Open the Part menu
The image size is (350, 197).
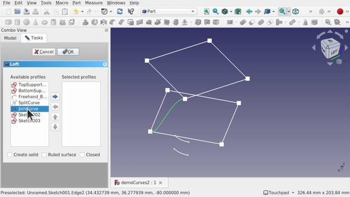point(77,3)
